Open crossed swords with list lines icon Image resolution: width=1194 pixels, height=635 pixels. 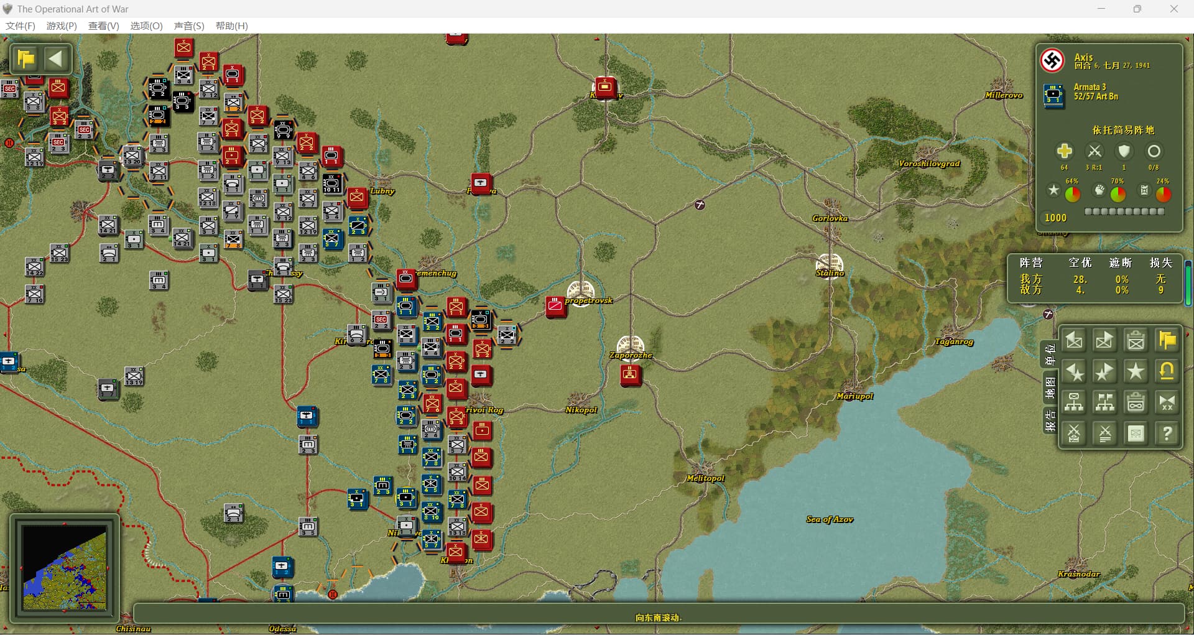1104,433
